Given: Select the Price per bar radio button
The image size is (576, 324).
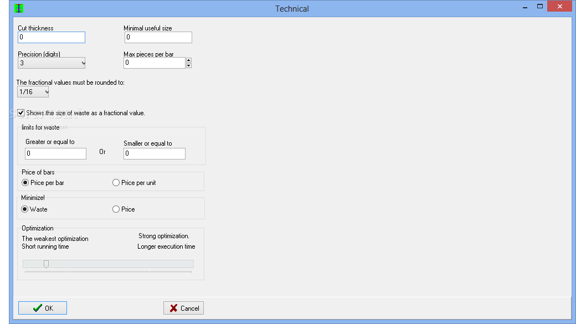Looking at the screenshot, I should pos(25,183).
